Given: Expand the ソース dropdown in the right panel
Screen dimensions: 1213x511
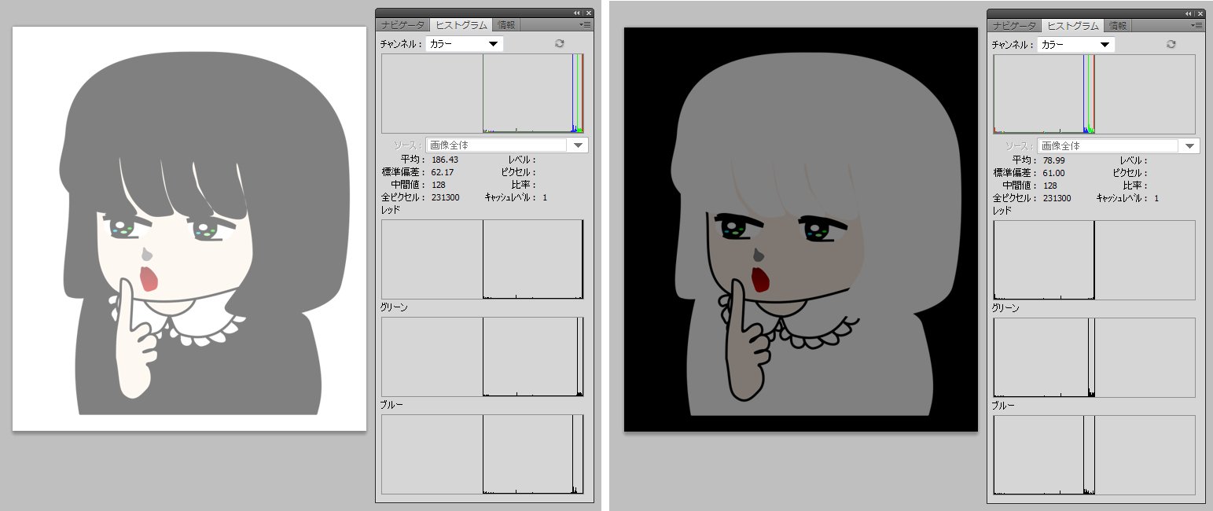Looking at the screenshot, I should pos(1190,145).
